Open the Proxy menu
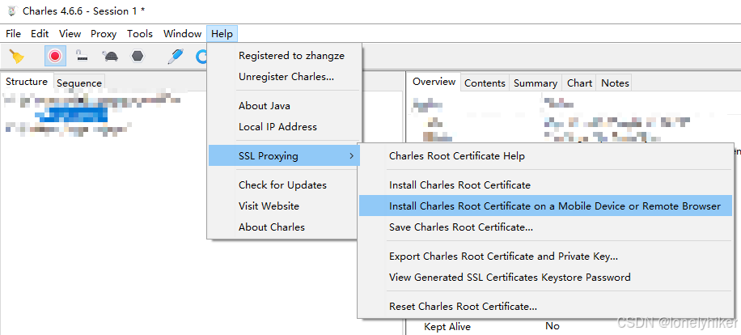 click(x=104, y=33)
